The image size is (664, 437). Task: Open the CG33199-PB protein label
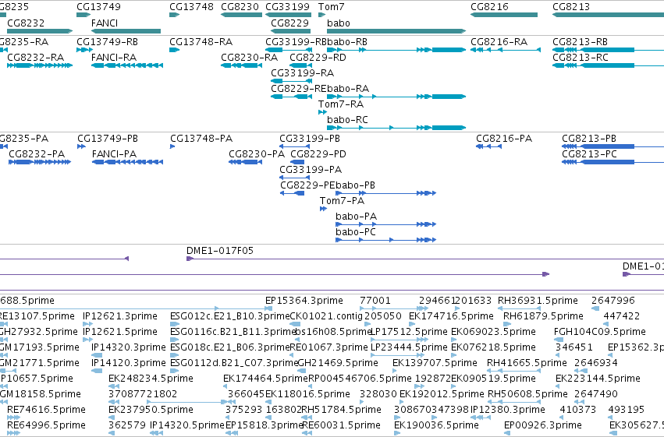click(x=310, y=139)
